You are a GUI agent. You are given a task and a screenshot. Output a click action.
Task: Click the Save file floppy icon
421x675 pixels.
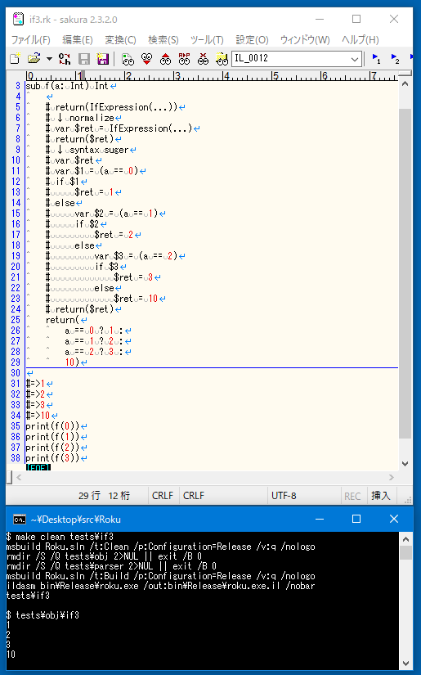click(x=84, y=59)
